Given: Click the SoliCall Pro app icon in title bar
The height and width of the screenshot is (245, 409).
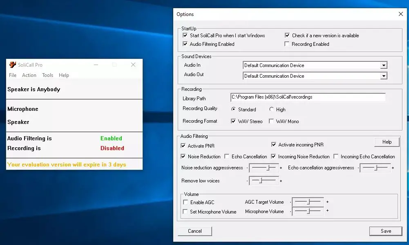Looking at the screenshot, I should point(13,65).
